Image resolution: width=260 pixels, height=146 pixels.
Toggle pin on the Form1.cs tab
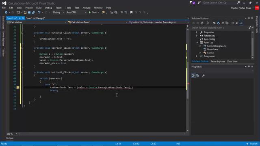click(20, 18)
